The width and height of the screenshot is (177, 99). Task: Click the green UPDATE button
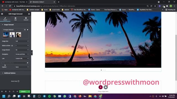pyautogui.click(x=23, y=92)
